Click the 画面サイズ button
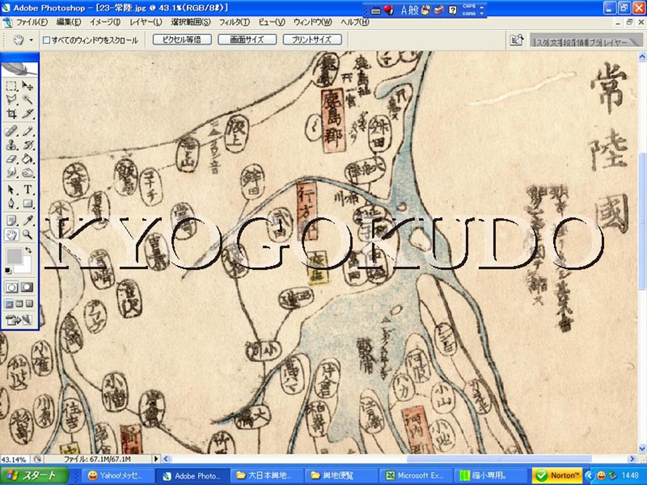Viewport: 647px width, 485px height. (x=247, y=40)
